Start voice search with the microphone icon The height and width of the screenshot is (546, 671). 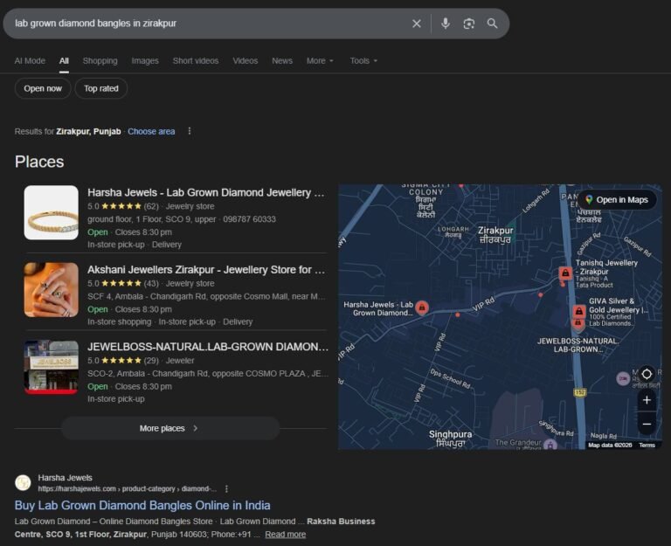pos(446,24)
